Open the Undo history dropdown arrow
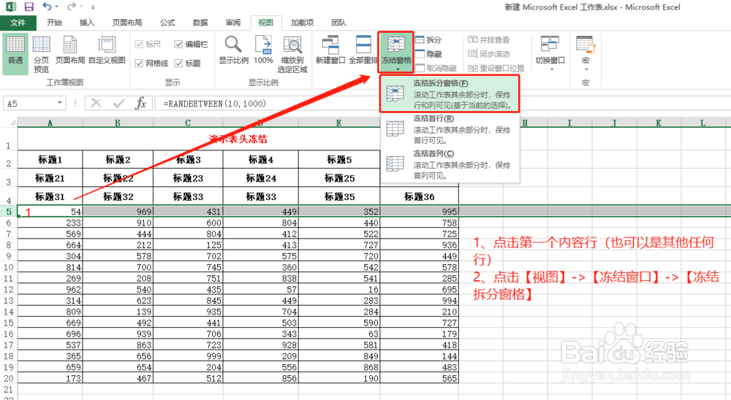The height and width of the screenshot is (400, 731). pyautogui.click(x=57, y=7)
